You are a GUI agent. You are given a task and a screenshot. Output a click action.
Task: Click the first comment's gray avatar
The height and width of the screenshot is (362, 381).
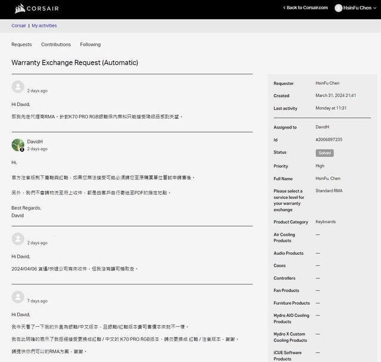tap(18, 87)
